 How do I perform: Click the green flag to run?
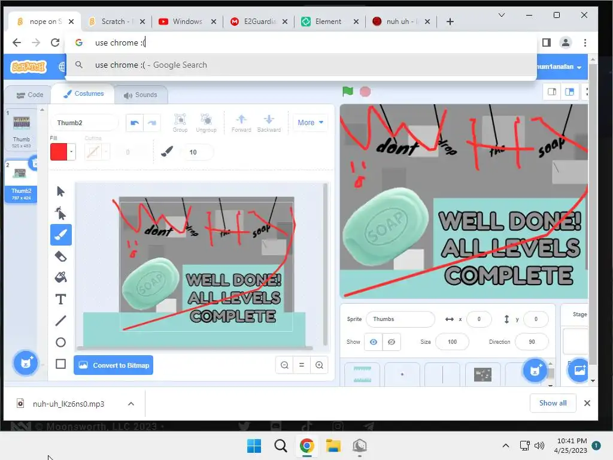(348, 92)
